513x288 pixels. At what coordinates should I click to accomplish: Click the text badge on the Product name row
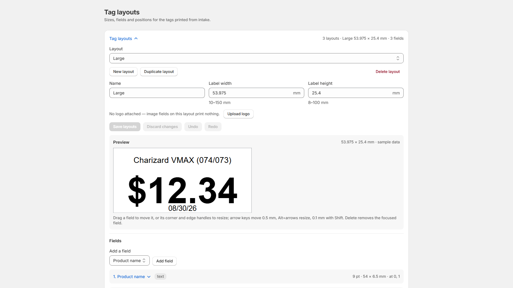pyautogui.click(x=160, y=276)
